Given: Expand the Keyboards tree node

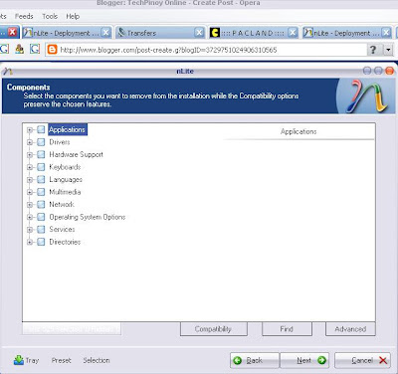Looking at the screenshot, I should tap(30, 167).
